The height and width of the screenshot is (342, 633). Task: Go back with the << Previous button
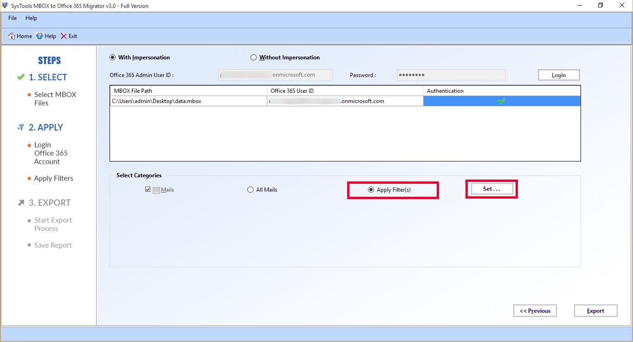535,311
